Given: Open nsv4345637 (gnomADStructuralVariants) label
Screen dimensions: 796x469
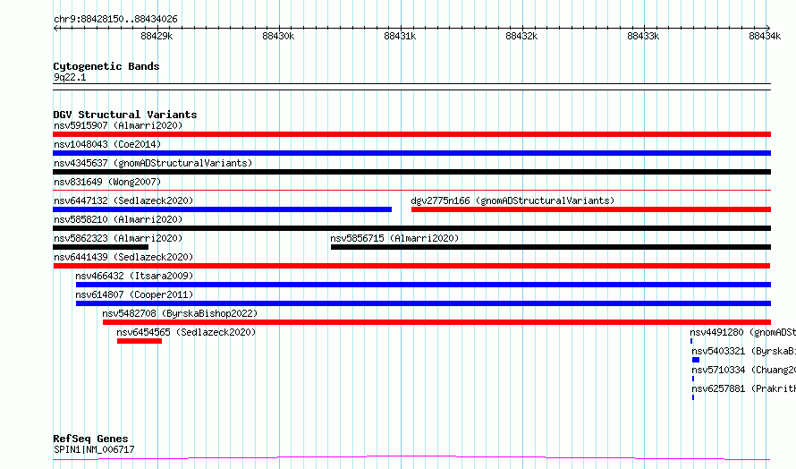Looking at the screenshot, I should [153, 163].
